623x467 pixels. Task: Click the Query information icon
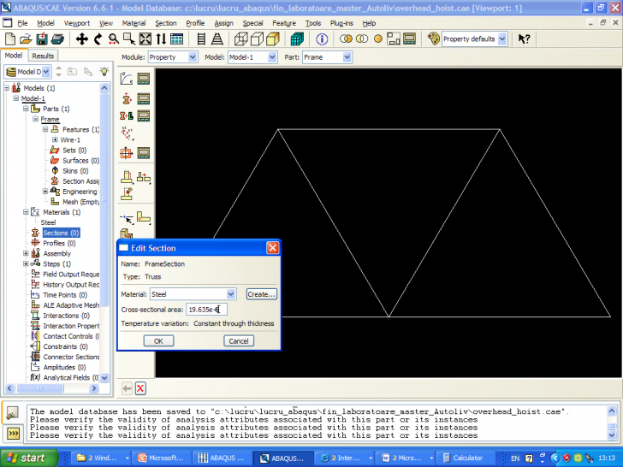coord(322,39)
